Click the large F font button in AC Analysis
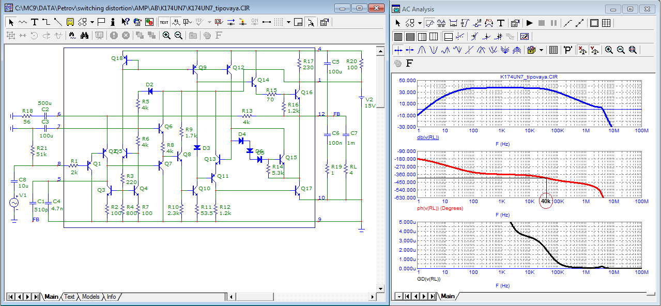 410,64
